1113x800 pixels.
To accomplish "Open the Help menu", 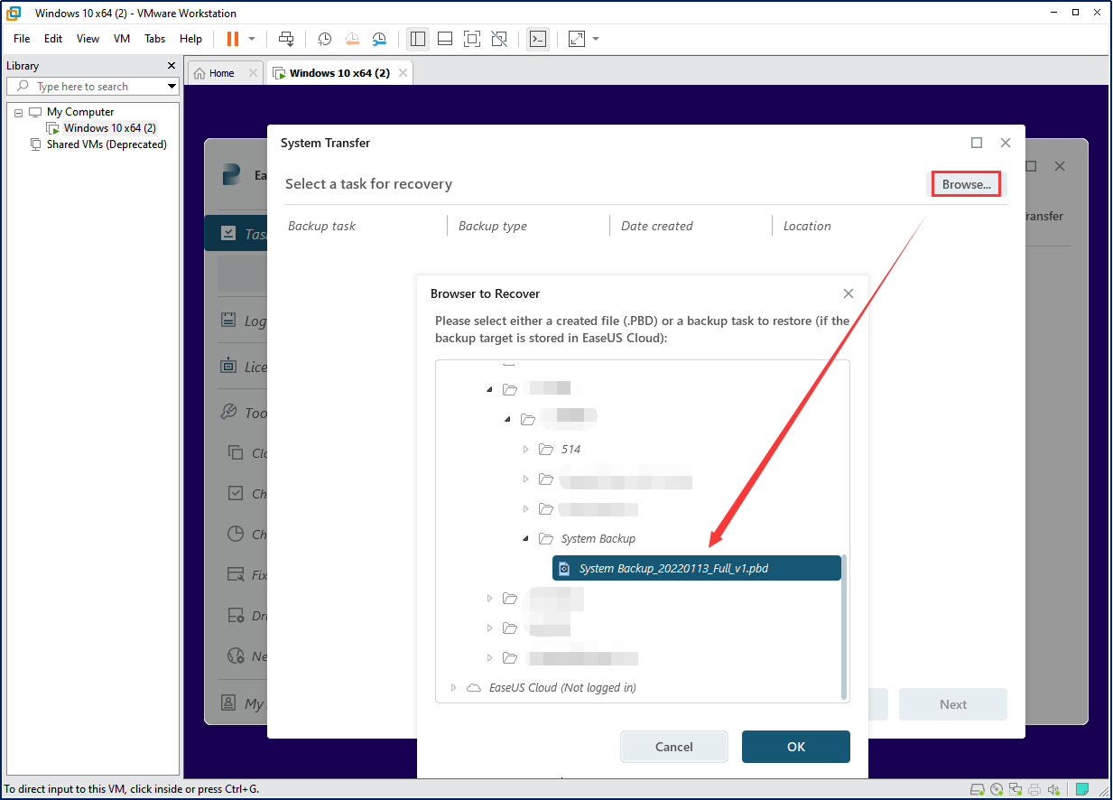I will pyautogui.click(x=190, y=39).
